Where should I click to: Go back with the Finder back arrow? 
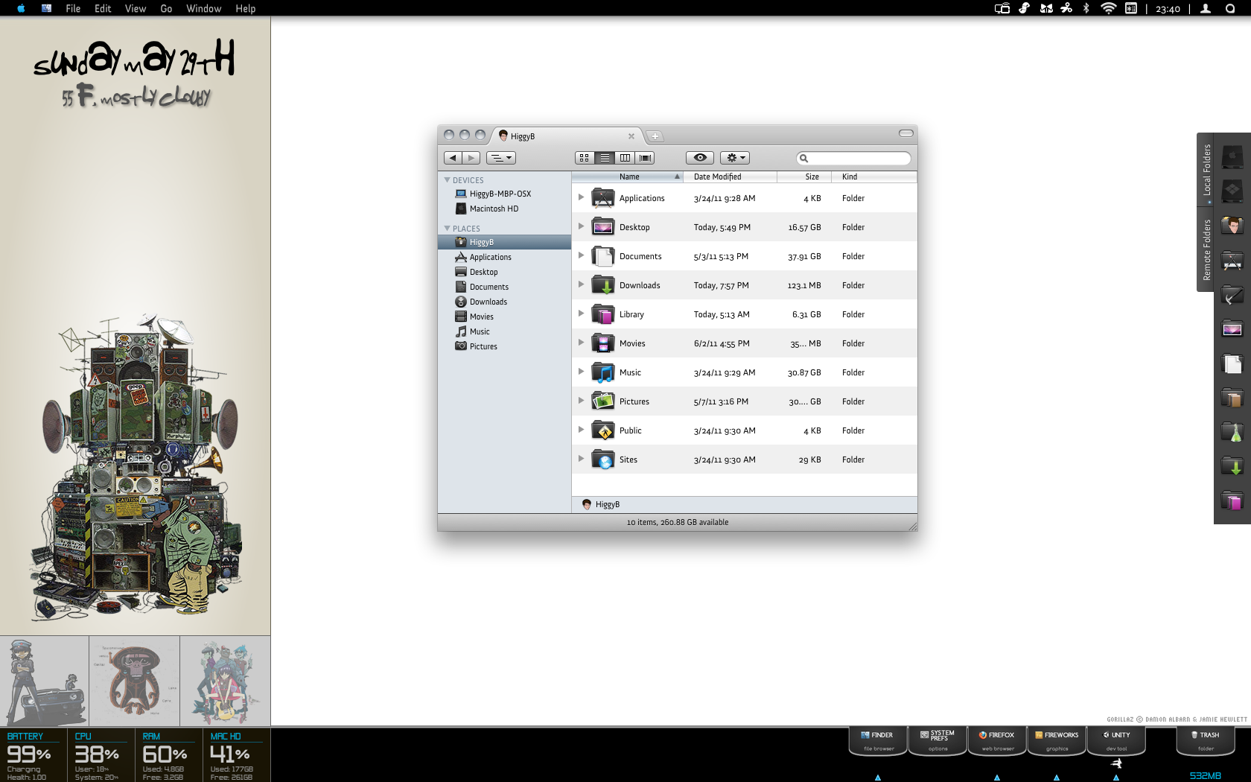453,158
